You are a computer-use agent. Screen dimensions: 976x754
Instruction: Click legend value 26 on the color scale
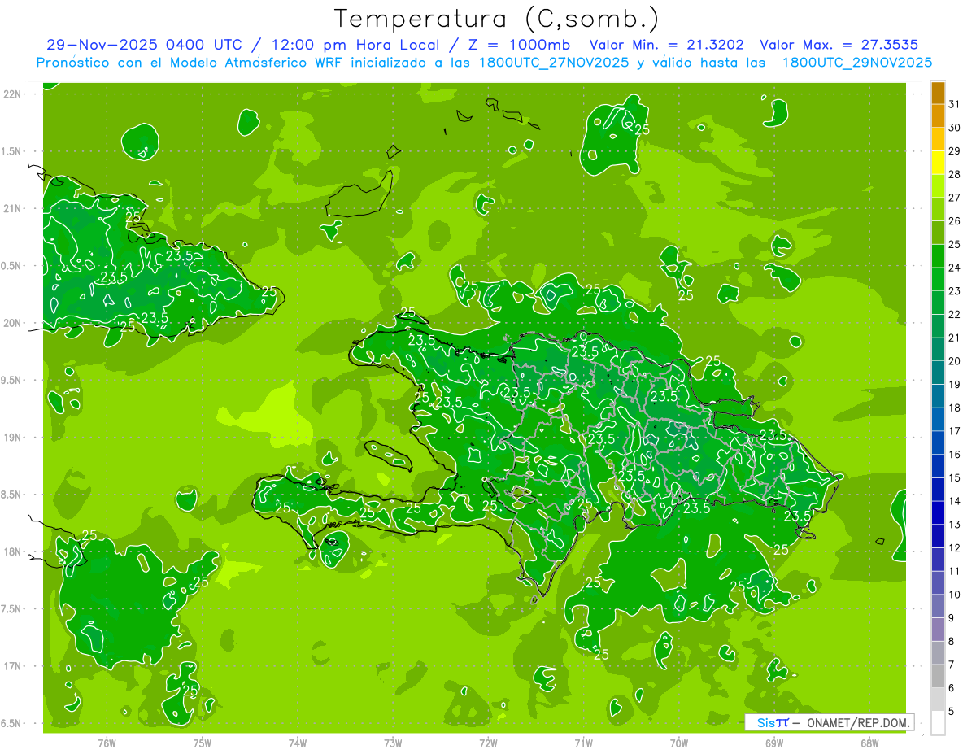coord(954,221)
